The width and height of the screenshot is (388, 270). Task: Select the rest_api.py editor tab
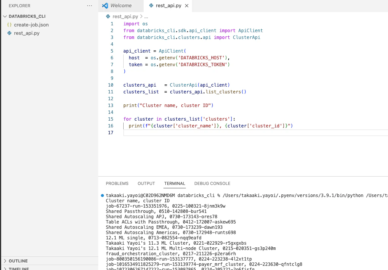point(168,6)
